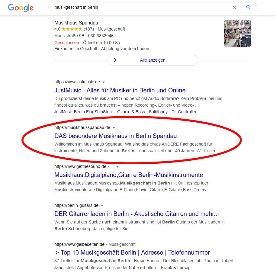The width and height of the screenshot is (276, 273).
Task: Click the https://www.justmusic.de URL text
Action: click(x=77, y=82)
